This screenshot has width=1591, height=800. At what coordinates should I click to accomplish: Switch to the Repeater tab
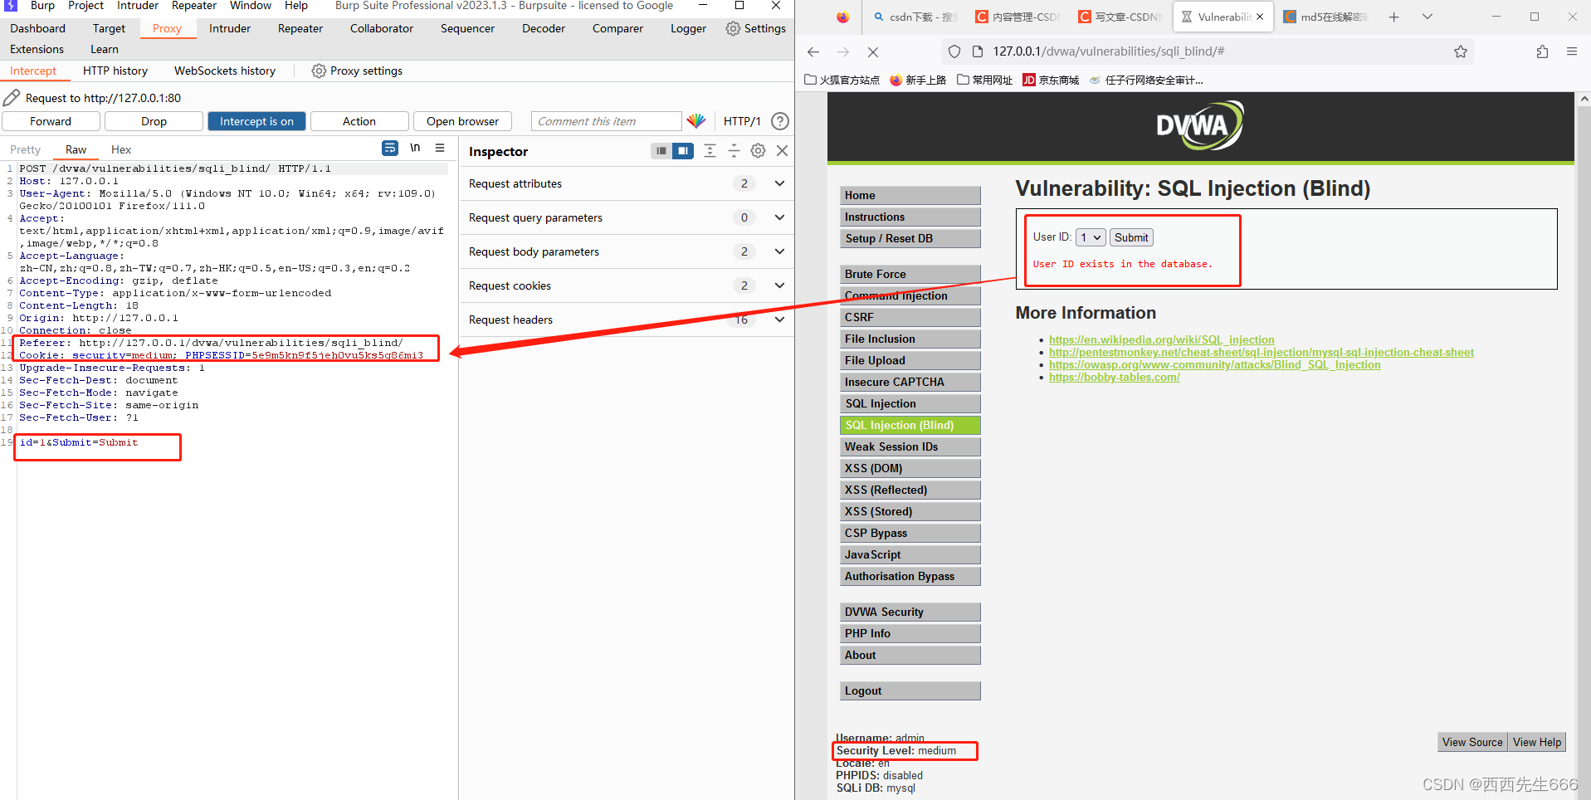click(300, 28)
